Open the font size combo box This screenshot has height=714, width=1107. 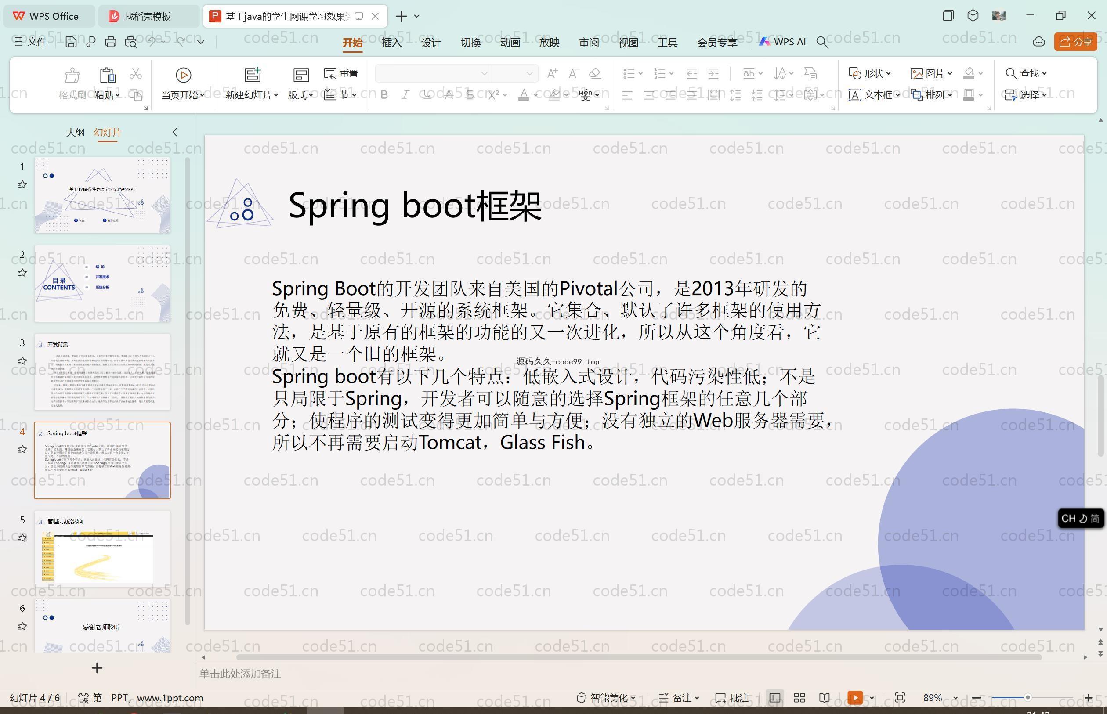click(x=514, y=73)
